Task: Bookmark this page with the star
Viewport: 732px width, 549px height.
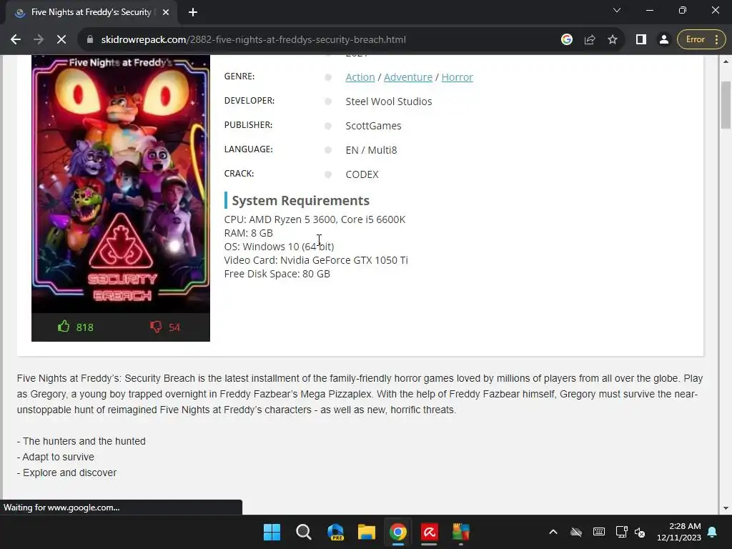Action: [x=613, y=40]
